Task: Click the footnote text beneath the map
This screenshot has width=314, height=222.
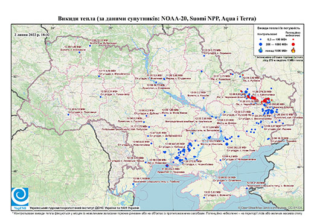Action: click(157, 213)
